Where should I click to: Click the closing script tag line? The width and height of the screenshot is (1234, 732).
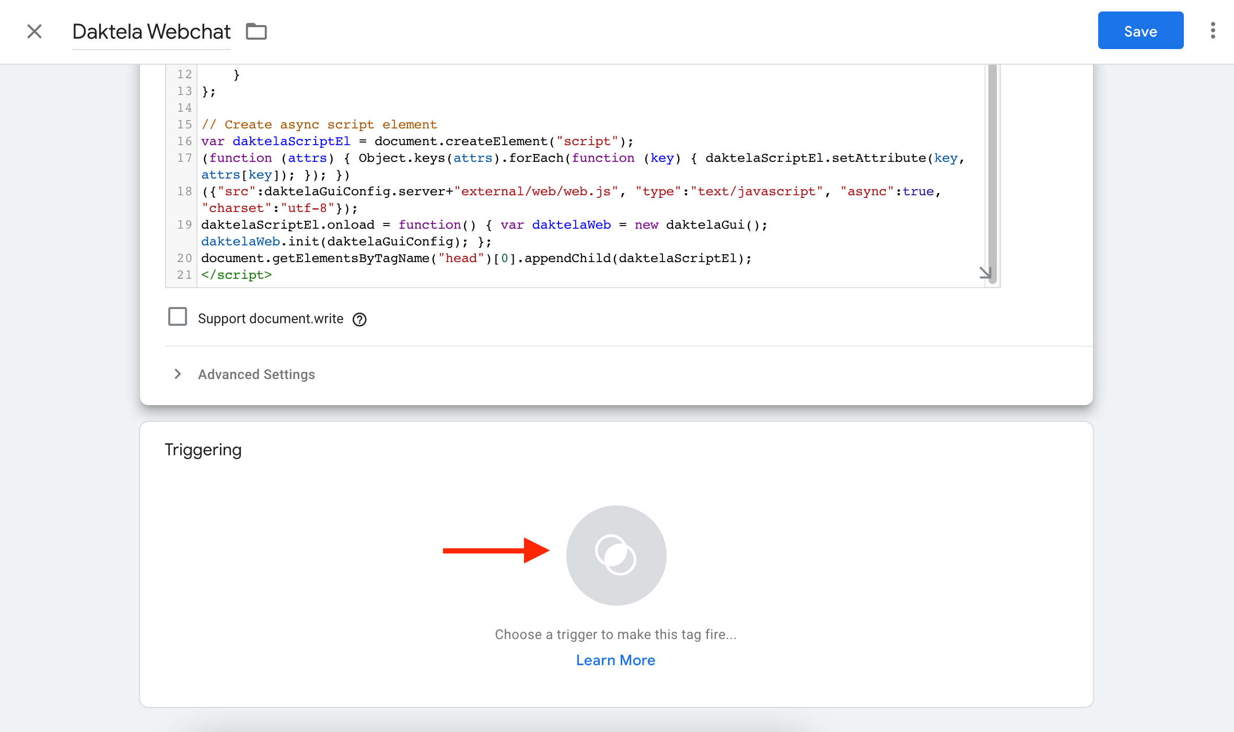236,275
